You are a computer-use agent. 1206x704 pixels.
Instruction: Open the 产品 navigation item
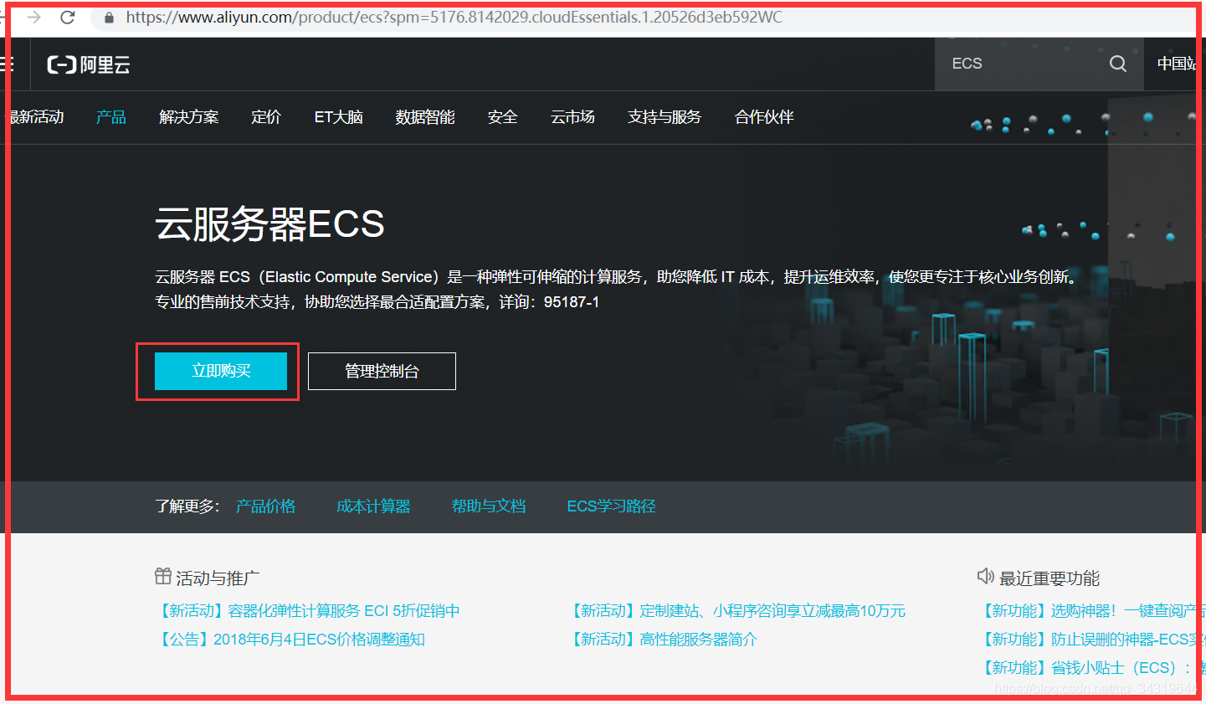tap(111, 117)
